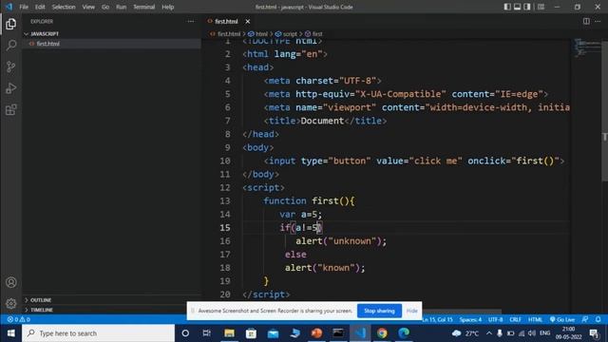Open volume control in system tray

(532, 333)
